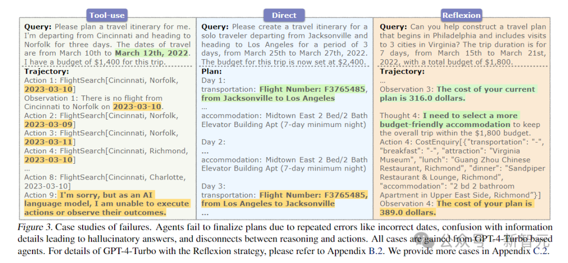
Task: Select the Direct header tab
Action: [x=285, y=15]
